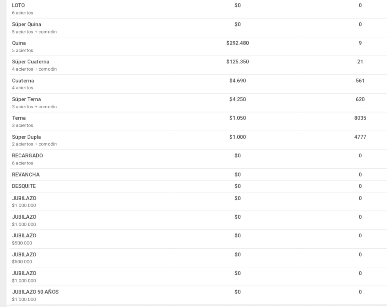Image resolution: width=387 pixels, height=307 pixels.
Task: Click the Terna winners count 8035
Action: [360, 118]
